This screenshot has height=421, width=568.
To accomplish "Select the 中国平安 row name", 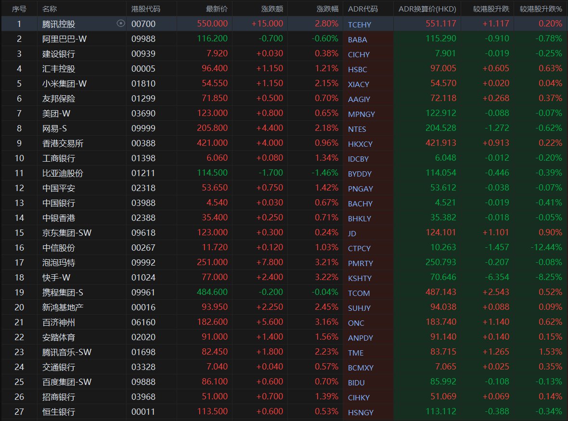I will [x=59, y=188].
